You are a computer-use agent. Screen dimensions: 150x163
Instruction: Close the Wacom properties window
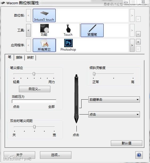tap(143, 2)
